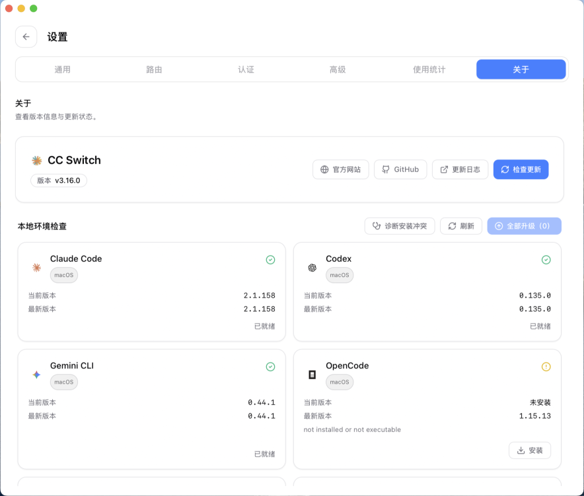This screenshot has width=584, height=496.
Task: Click OpenCode yellow warning status icon
Action: [x=546, y=366]
